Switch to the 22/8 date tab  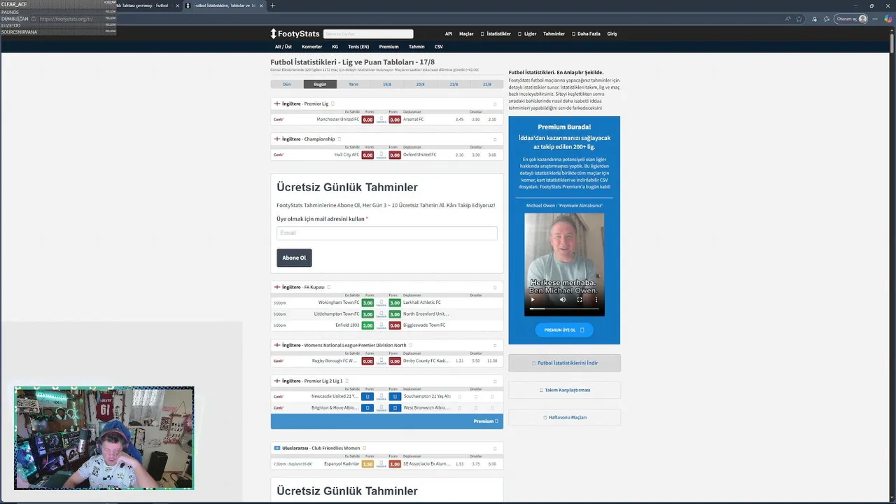tap(486, 84)
